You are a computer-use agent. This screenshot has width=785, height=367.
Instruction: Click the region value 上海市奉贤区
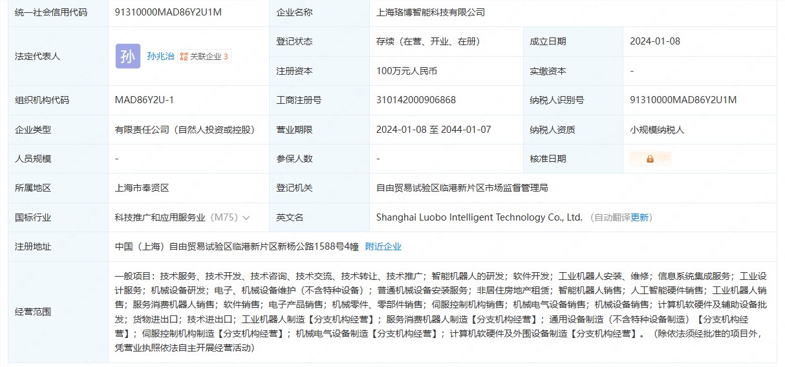142,188
